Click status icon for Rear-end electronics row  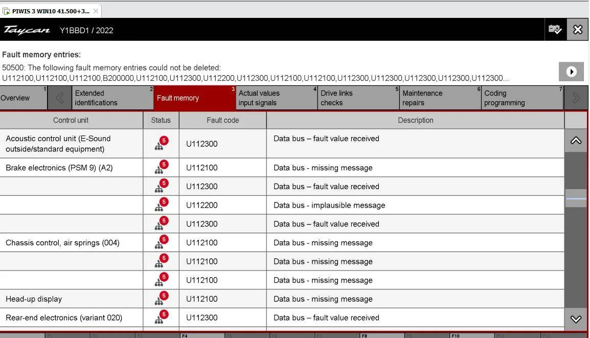tap(162, 318)
